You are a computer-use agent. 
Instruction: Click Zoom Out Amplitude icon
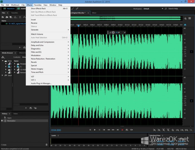(159, 130)
